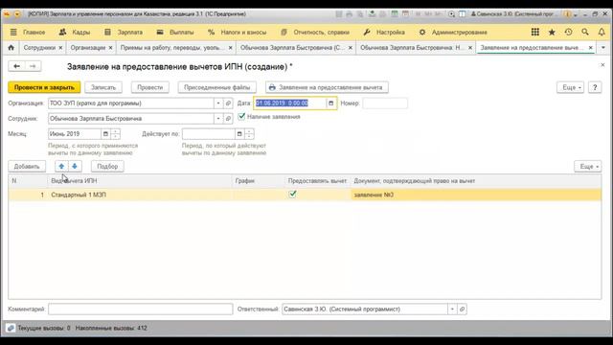
Task: Open the Зарплата menu section
Action: pos(130,32)
